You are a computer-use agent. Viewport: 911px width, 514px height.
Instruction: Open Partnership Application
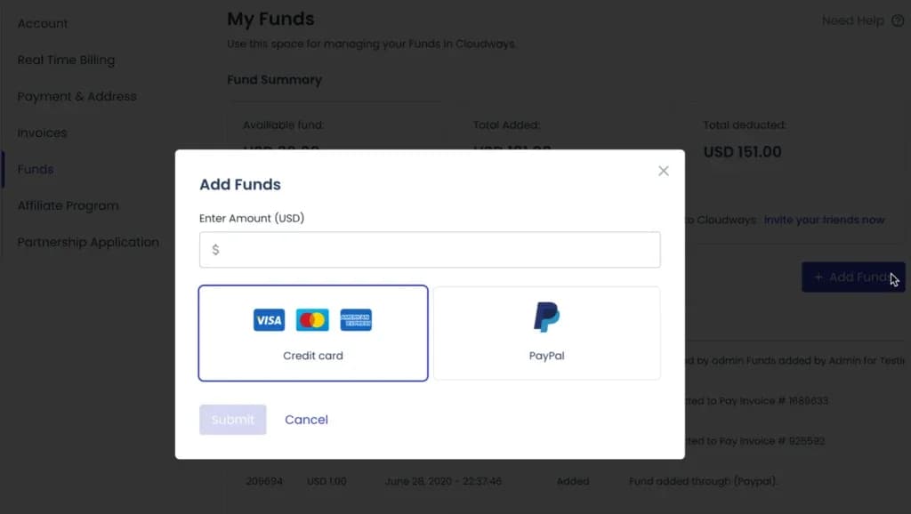point(88,242)
